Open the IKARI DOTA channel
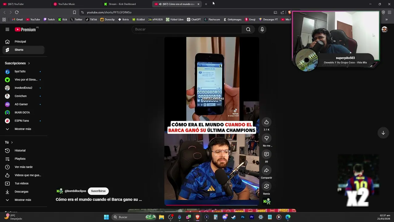 [x=23, y=113]
